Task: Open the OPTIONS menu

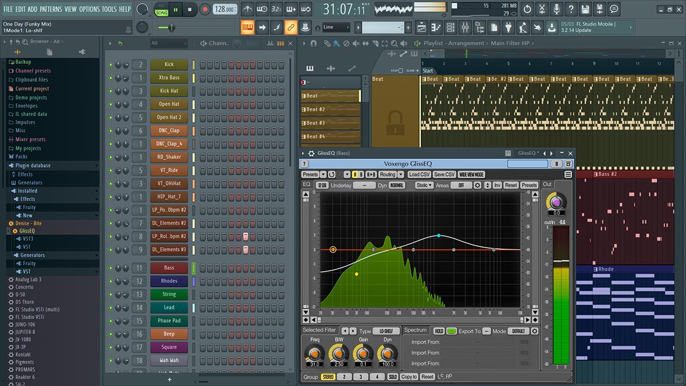Action: coord(89,9)
